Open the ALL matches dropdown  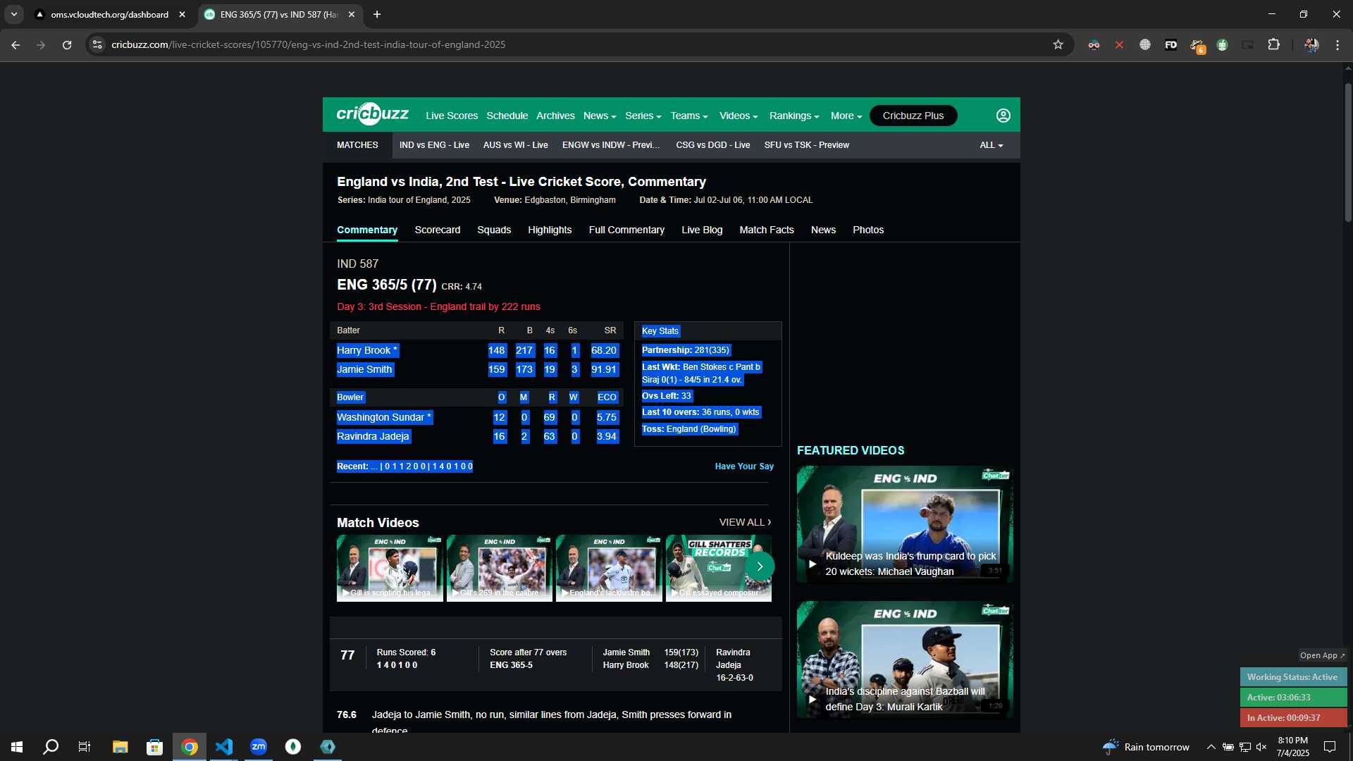point(991,145)
